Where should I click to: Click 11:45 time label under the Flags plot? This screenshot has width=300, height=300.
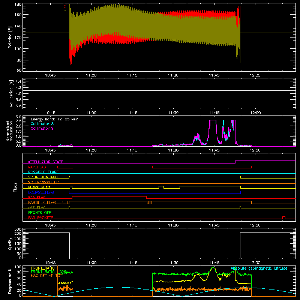click(x=214, y=225)
